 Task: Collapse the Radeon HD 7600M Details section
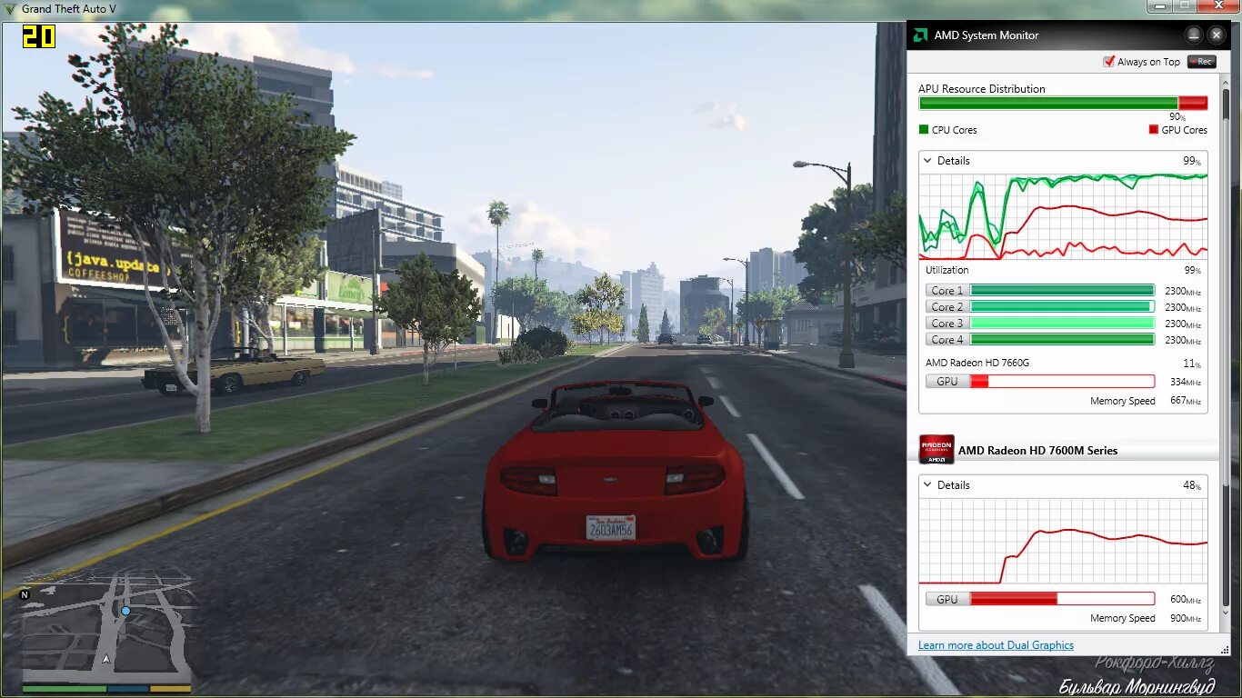(x=927, y=485)
